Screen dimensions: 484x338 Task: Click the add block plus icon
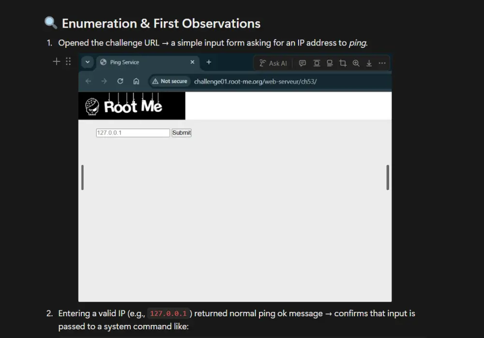coord(57,61)
